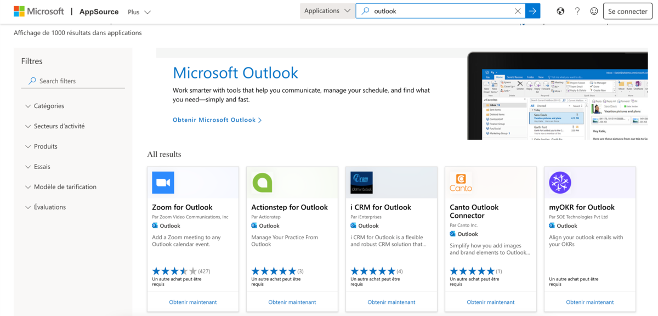The image size is (658, 316).
Task: Expand the Produits filter
Action: click(x=41, y=146)
